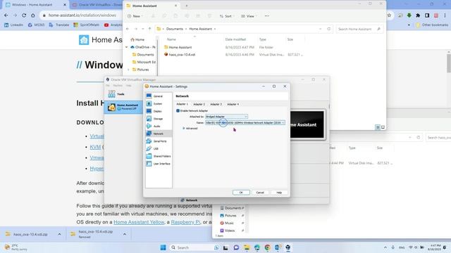Open Chrome from the taskbar

coord(267,247)
